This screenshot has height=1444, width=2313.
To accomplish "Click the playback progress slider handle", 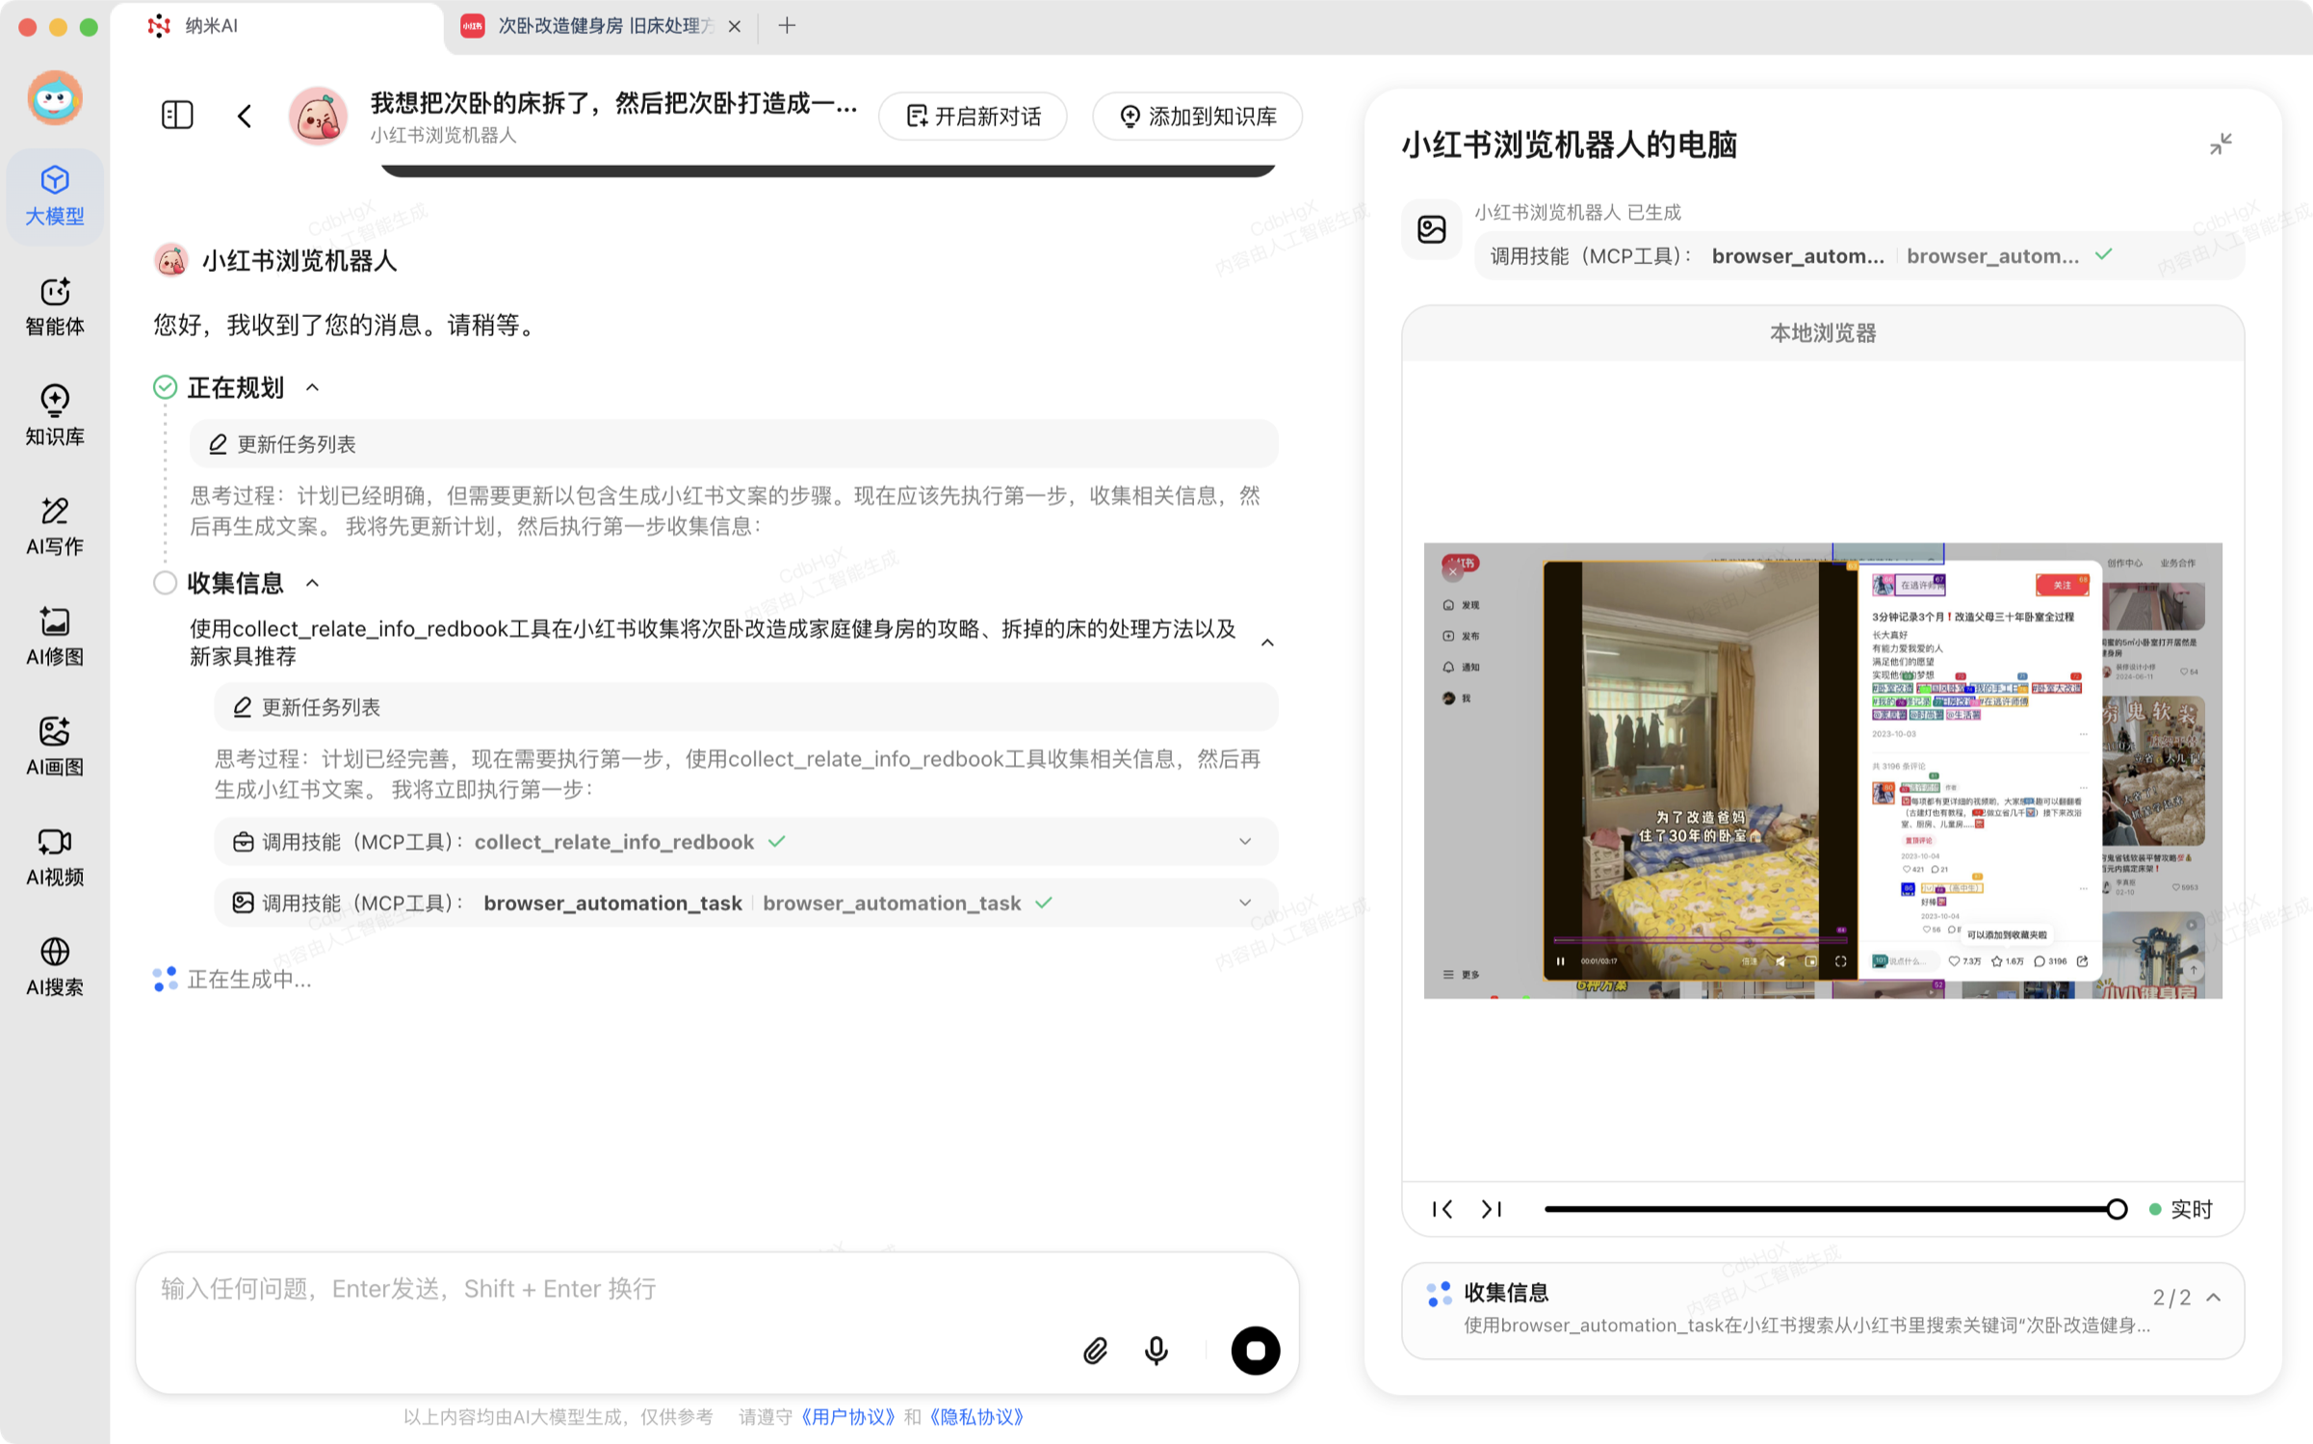I will click(x=2117, y=1210).
